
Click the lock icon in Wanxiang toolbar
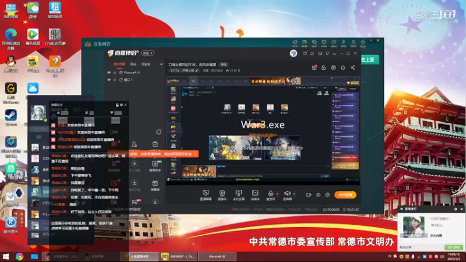[x=353, y=43]
